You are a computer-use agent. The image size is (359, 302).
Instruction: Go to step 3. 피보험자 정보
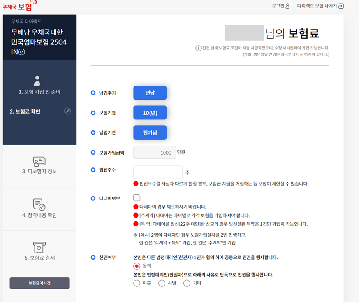pos(39,171)
